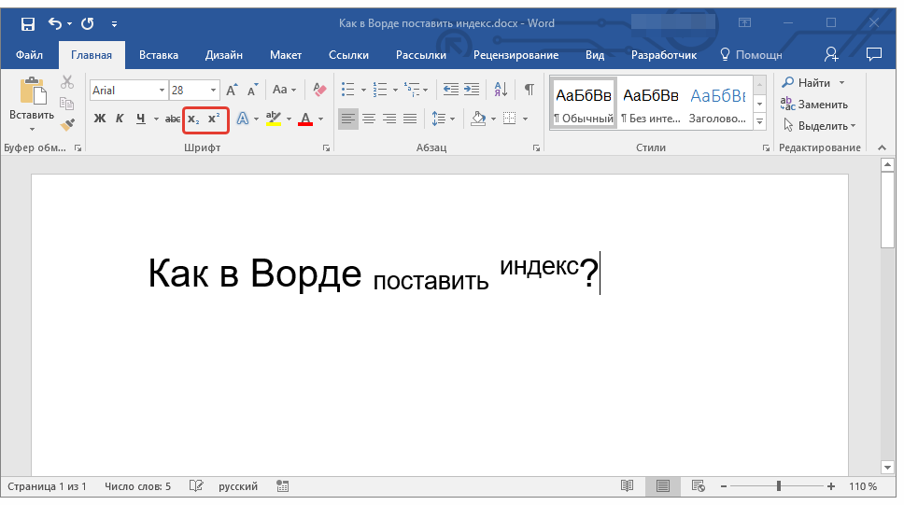Open the font size 28 dropdown
This screenshot has height=505, width=904.
point(213,90)
